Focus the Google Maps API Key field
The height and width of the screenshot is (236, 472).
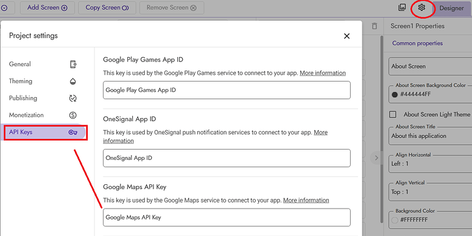tap(227, 217)
